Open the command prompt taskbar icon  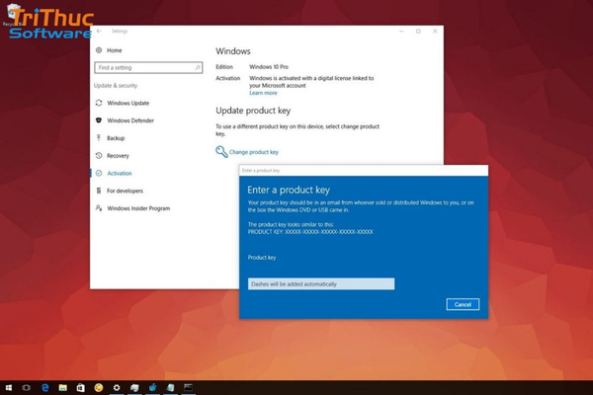tap(190, 387)
